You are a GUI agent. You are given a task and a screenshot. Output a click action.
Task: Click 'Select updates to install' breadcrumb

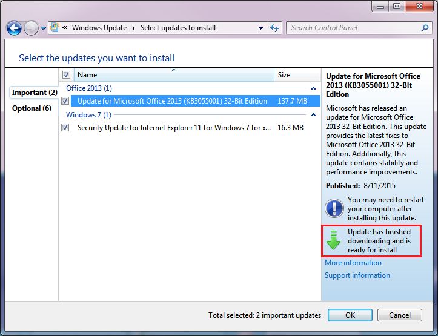[x=178, y=28]
